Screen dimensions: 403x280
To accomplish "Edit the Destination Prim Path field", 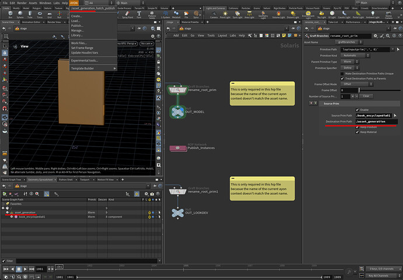I will 377,122.
